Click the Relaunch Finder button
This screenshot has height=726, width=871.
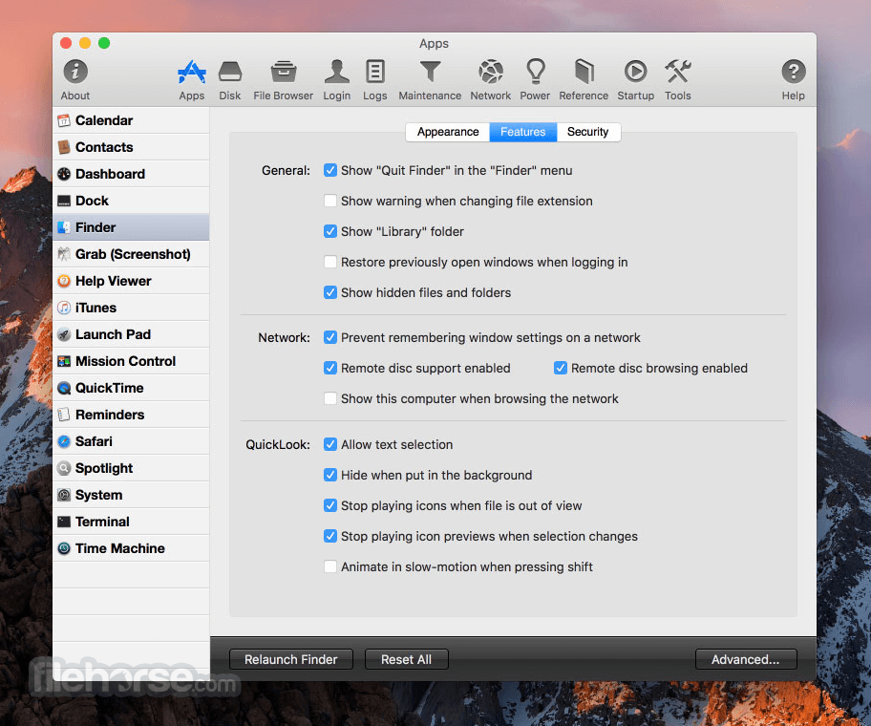(x=291, y=659)
